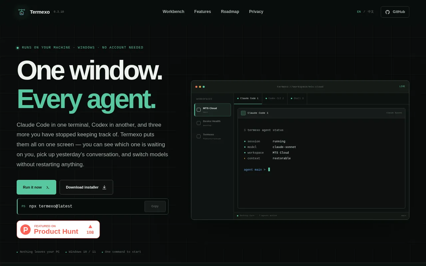Click 'Windows 10 / 11' text
The height and width of the screenshot is (266, 426).
click(82, 252)
